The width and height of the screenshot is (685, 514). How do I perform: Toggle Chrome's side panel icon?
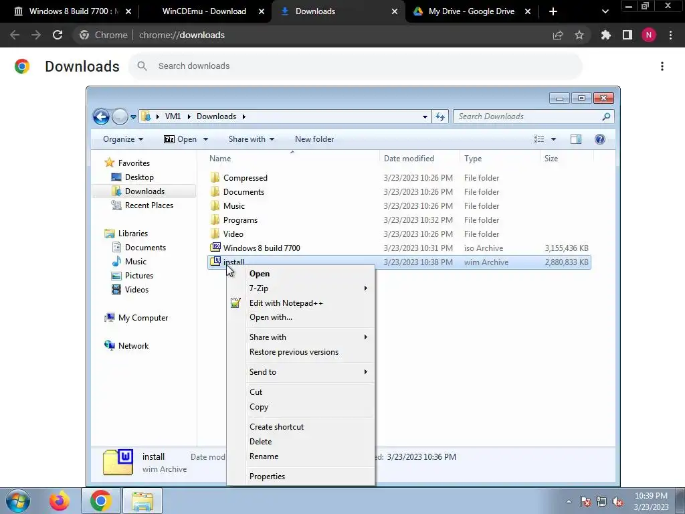click(627, 35)
